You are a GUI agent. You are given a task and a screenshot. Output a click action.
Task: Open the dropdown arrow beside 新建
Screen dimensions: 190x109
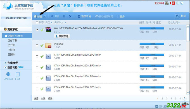45,16
